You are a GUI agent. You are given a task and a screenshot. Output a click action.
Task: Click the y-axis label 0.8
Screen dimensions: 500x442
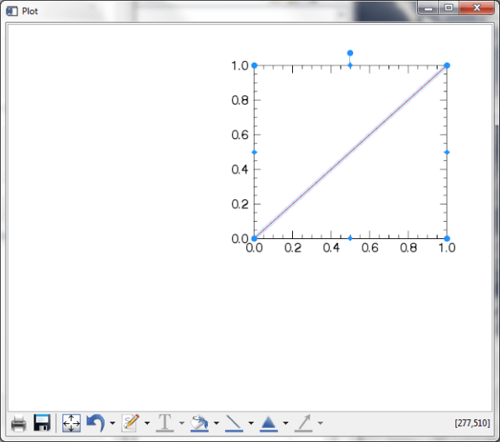240,100
